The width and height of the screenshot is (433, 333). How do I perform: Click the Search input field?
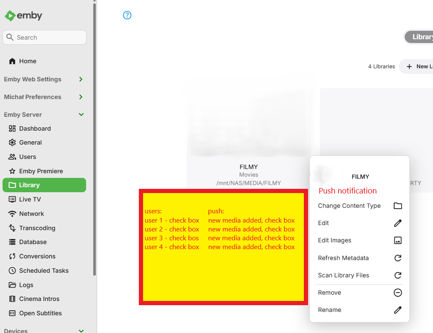click(44, 37)
